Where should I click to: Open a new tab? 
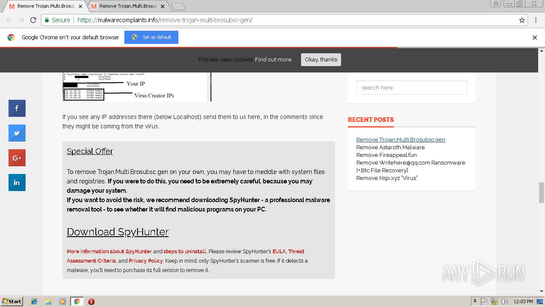[178, 6]
